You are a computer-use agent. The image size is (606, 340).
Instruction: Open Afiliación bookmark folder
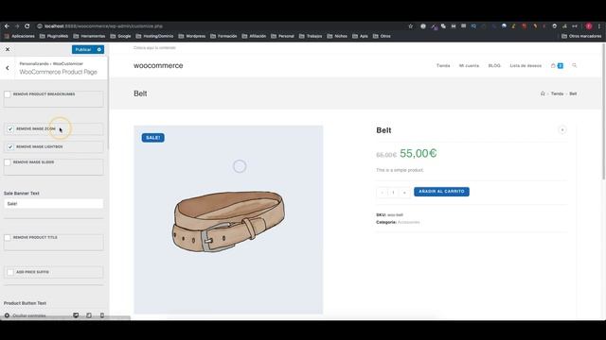tap(254, 36)
